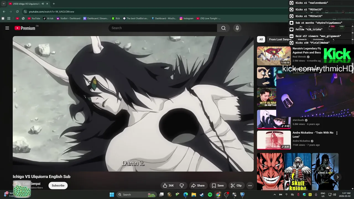Open the YouTube guide hamburger menu
The width and height of the screenshot is (354, 199).
(x=7, y=28)
